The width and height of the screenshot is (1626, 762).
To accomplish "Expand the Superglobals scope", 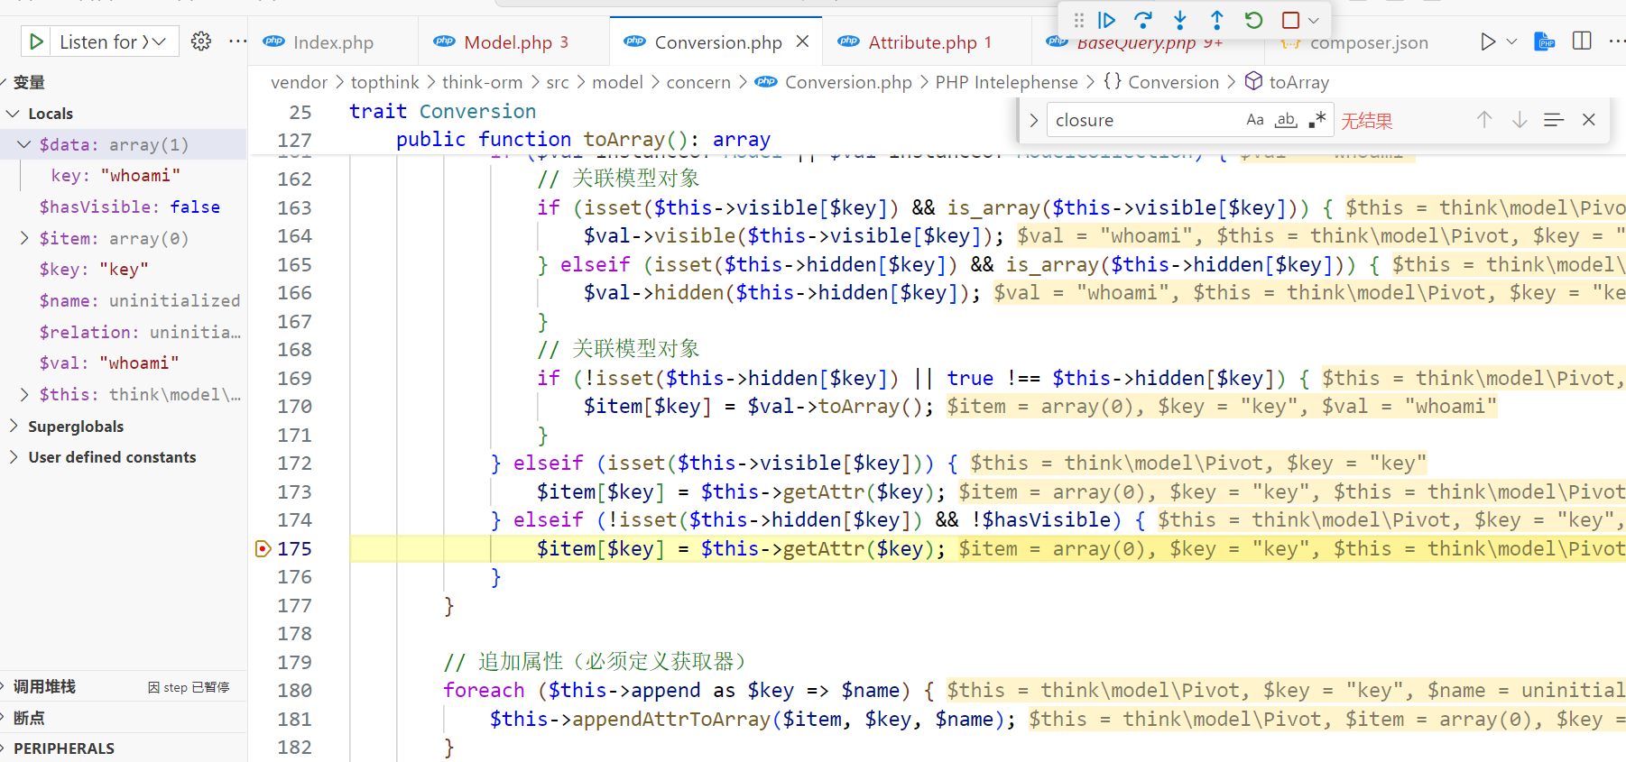I will coord(13,426).
